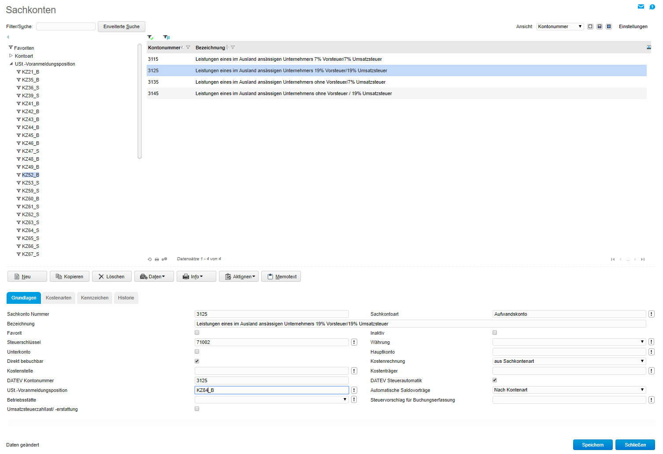Open the Ansicht Kontonummer dropdown
Screen dimensions: 663x454
pyautogui.click(x=560, y=26)
